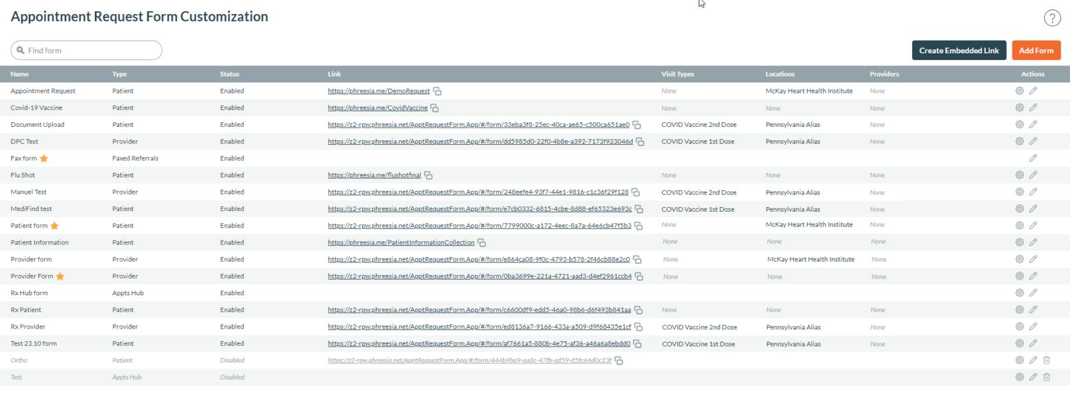The width and height of the screenshot is (1070, 394).
Task: Click the star next to Provider Form
Action: click(60, 276)
